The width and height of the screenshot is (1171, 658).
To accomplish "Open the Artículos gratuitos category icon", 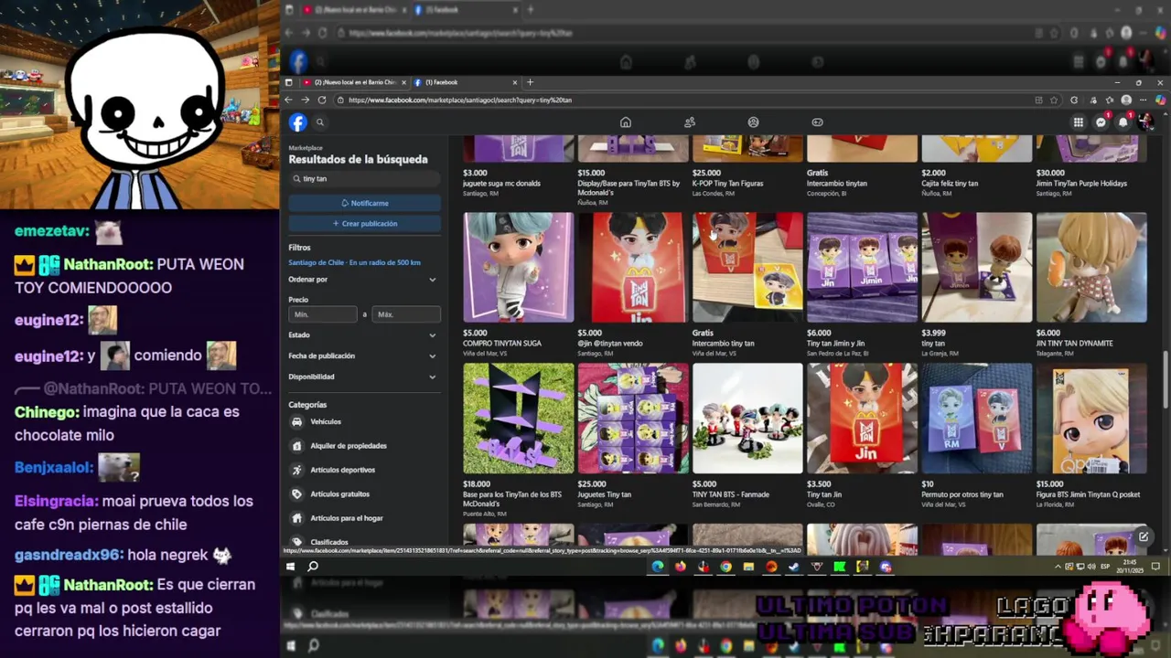I will click(x=296, y=494).
